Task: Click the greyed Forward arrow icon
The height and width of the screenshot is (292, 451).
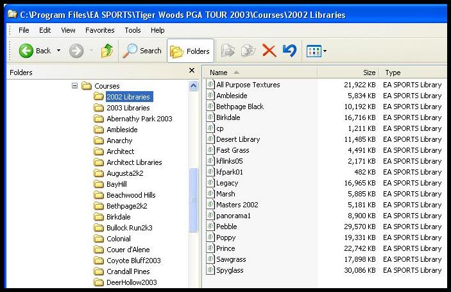Action: pos(76,51)
